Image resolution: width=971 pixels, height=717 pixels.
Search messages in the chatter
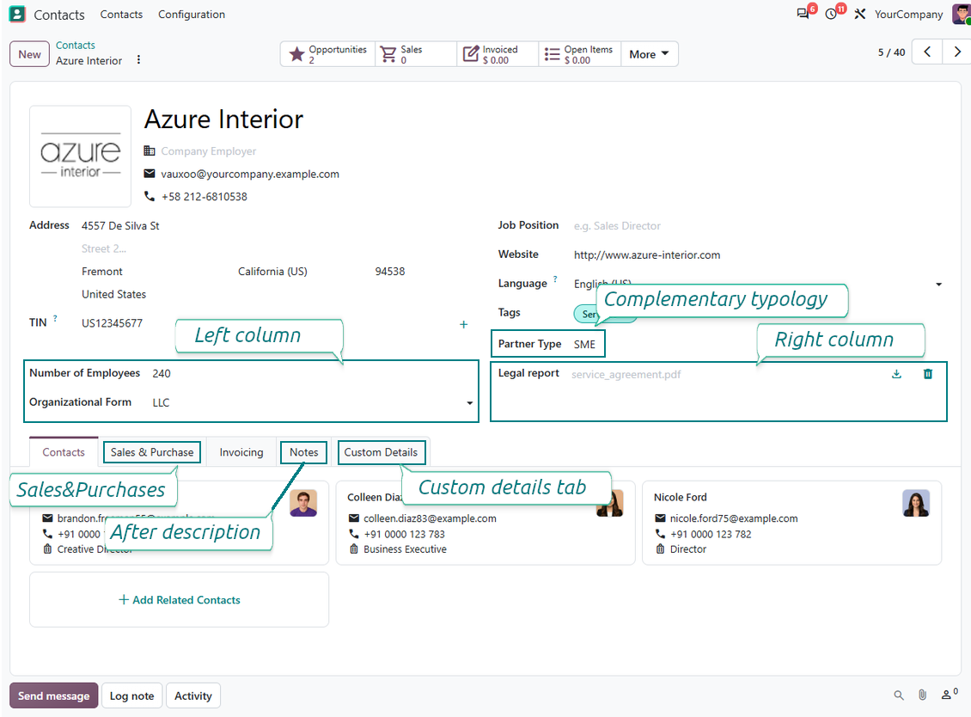(x=899, y=696)
